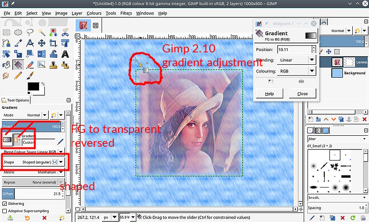Select the Ellipse Select tool
This screenshot has height=222, width=369.
coord(18,32)
